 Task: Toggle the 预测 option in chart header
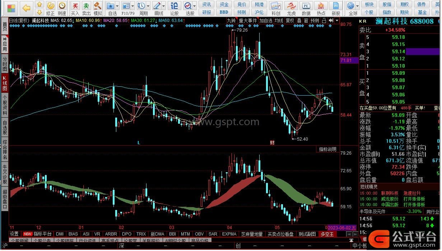tap(315, 20)
